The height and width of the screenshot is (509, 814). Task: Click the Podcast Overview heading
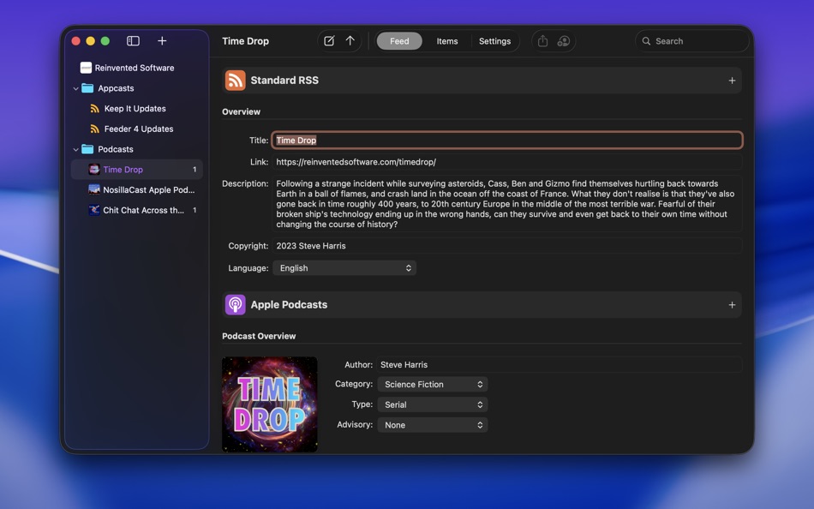pyautogui.click(x=259, y=336)
